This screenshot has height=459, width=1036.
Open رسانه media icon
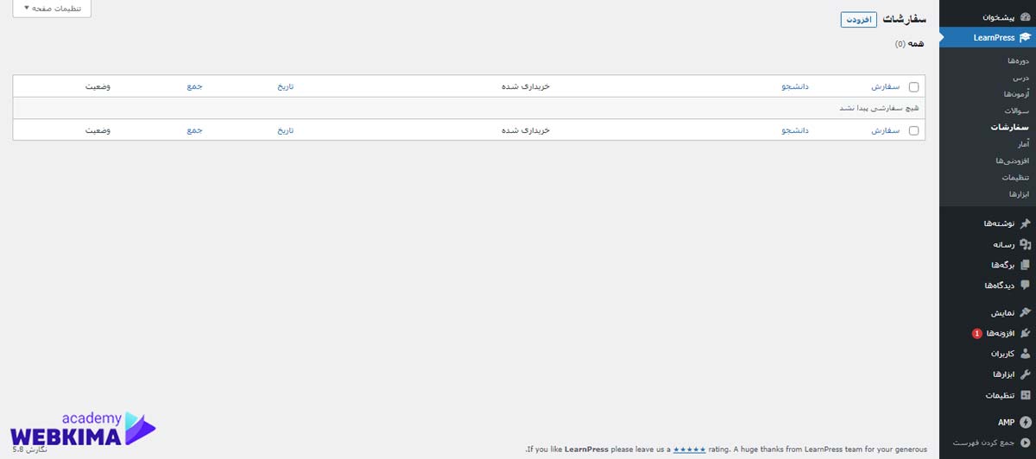point(1025,244)
